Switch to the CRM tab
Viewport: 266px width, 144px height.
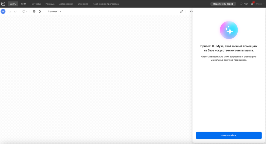click(x=24, y=4)
